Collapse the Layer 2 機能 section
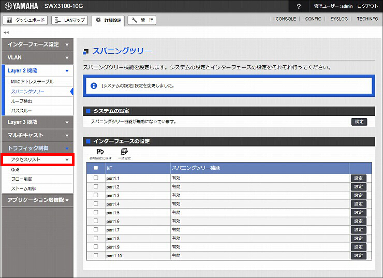 37,70
